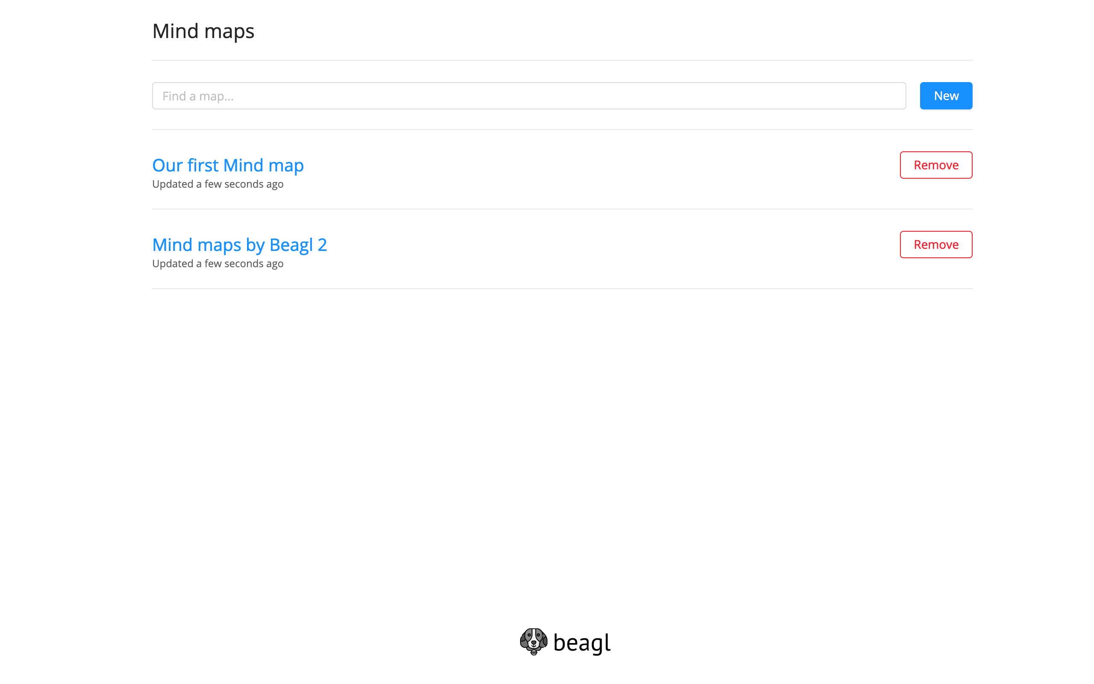The height and width of the screenshot is (684, 1094).
Task: Click the word Beagl in the second map title
Action: (x=291, y=245)
